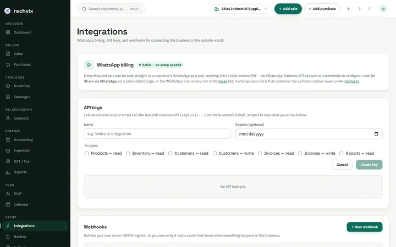Viewport: 396px width, 247px height.
Task: Click the Integrations plug icon in sidebar
Action: 8,226
